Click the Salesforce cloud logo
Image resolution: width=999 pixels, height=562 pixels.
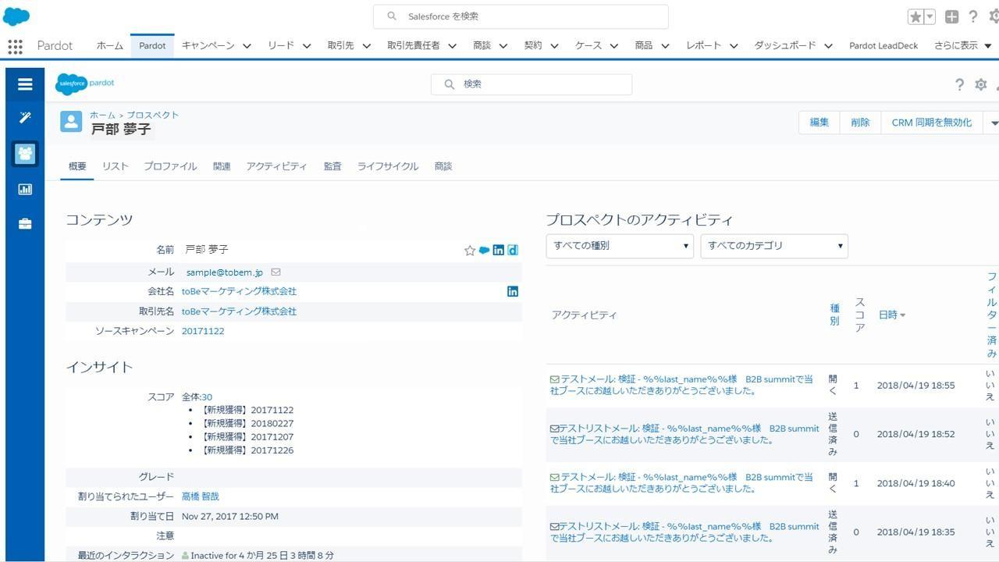tap(16, 16)
